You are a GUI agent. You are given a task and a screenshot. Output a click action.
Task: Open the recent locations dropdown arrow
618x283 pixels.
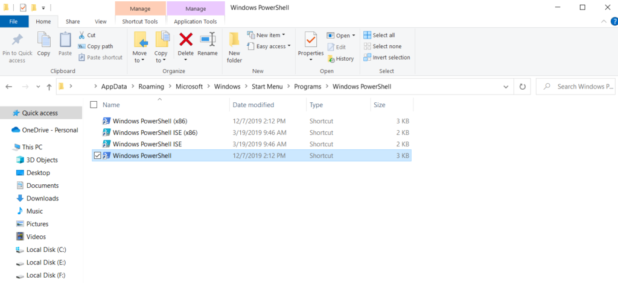(38, 87)
